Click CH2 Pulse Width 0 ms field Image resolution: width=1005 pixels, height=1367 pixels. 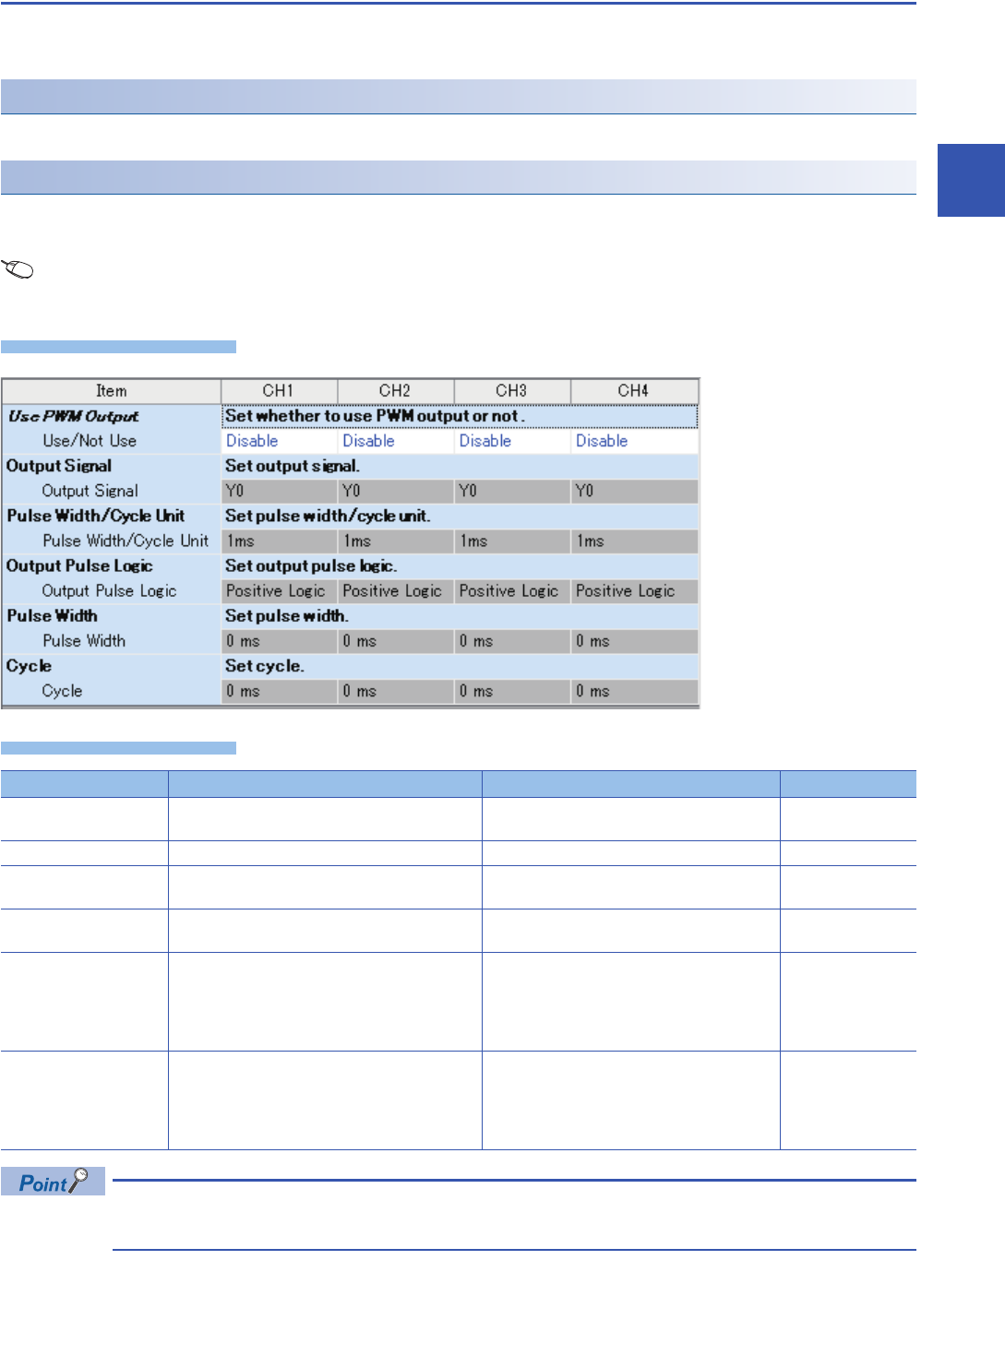(x=395, y=640)
